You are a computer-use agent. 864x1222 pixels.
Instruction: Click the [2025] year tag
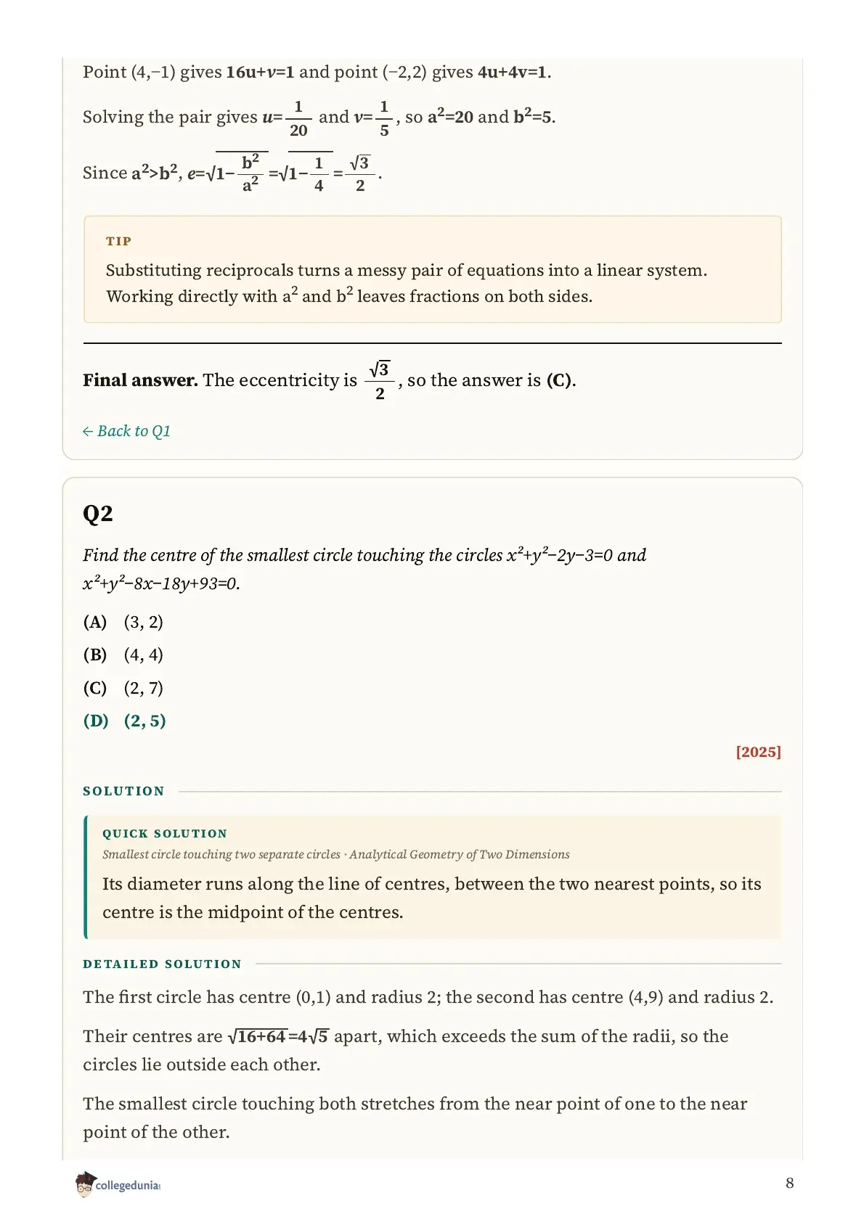click(759, 752)
